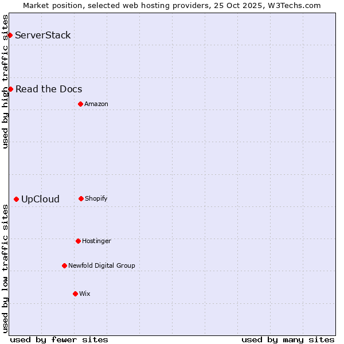
Task: Click the UpCloud red diamond marker
Action: coord(16,200)
